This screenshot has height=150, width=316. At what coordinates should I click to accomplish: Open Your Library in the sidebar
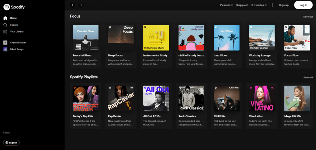(x=16, y=32)
